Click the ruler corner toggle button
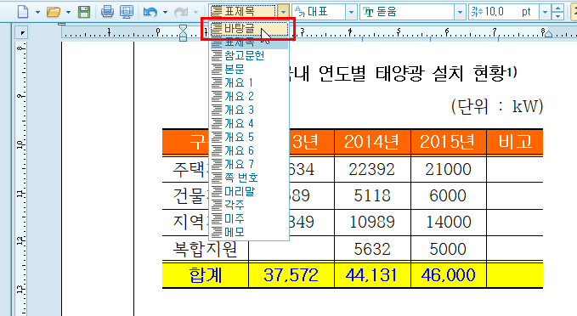This screenshot has height=316, width=577. 22,33
